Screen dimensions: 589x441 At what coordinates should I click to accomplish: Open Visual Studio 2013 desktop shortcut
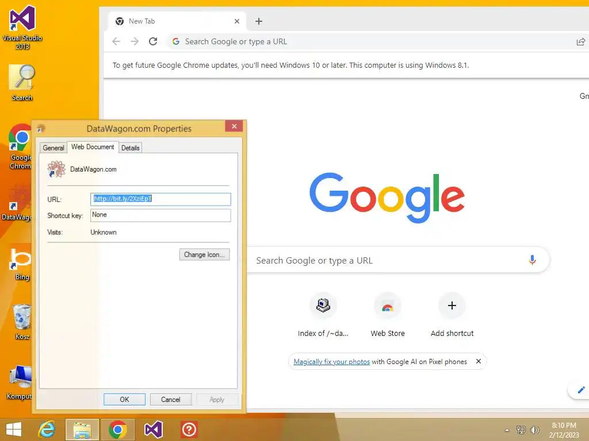(x=22, y=27)
